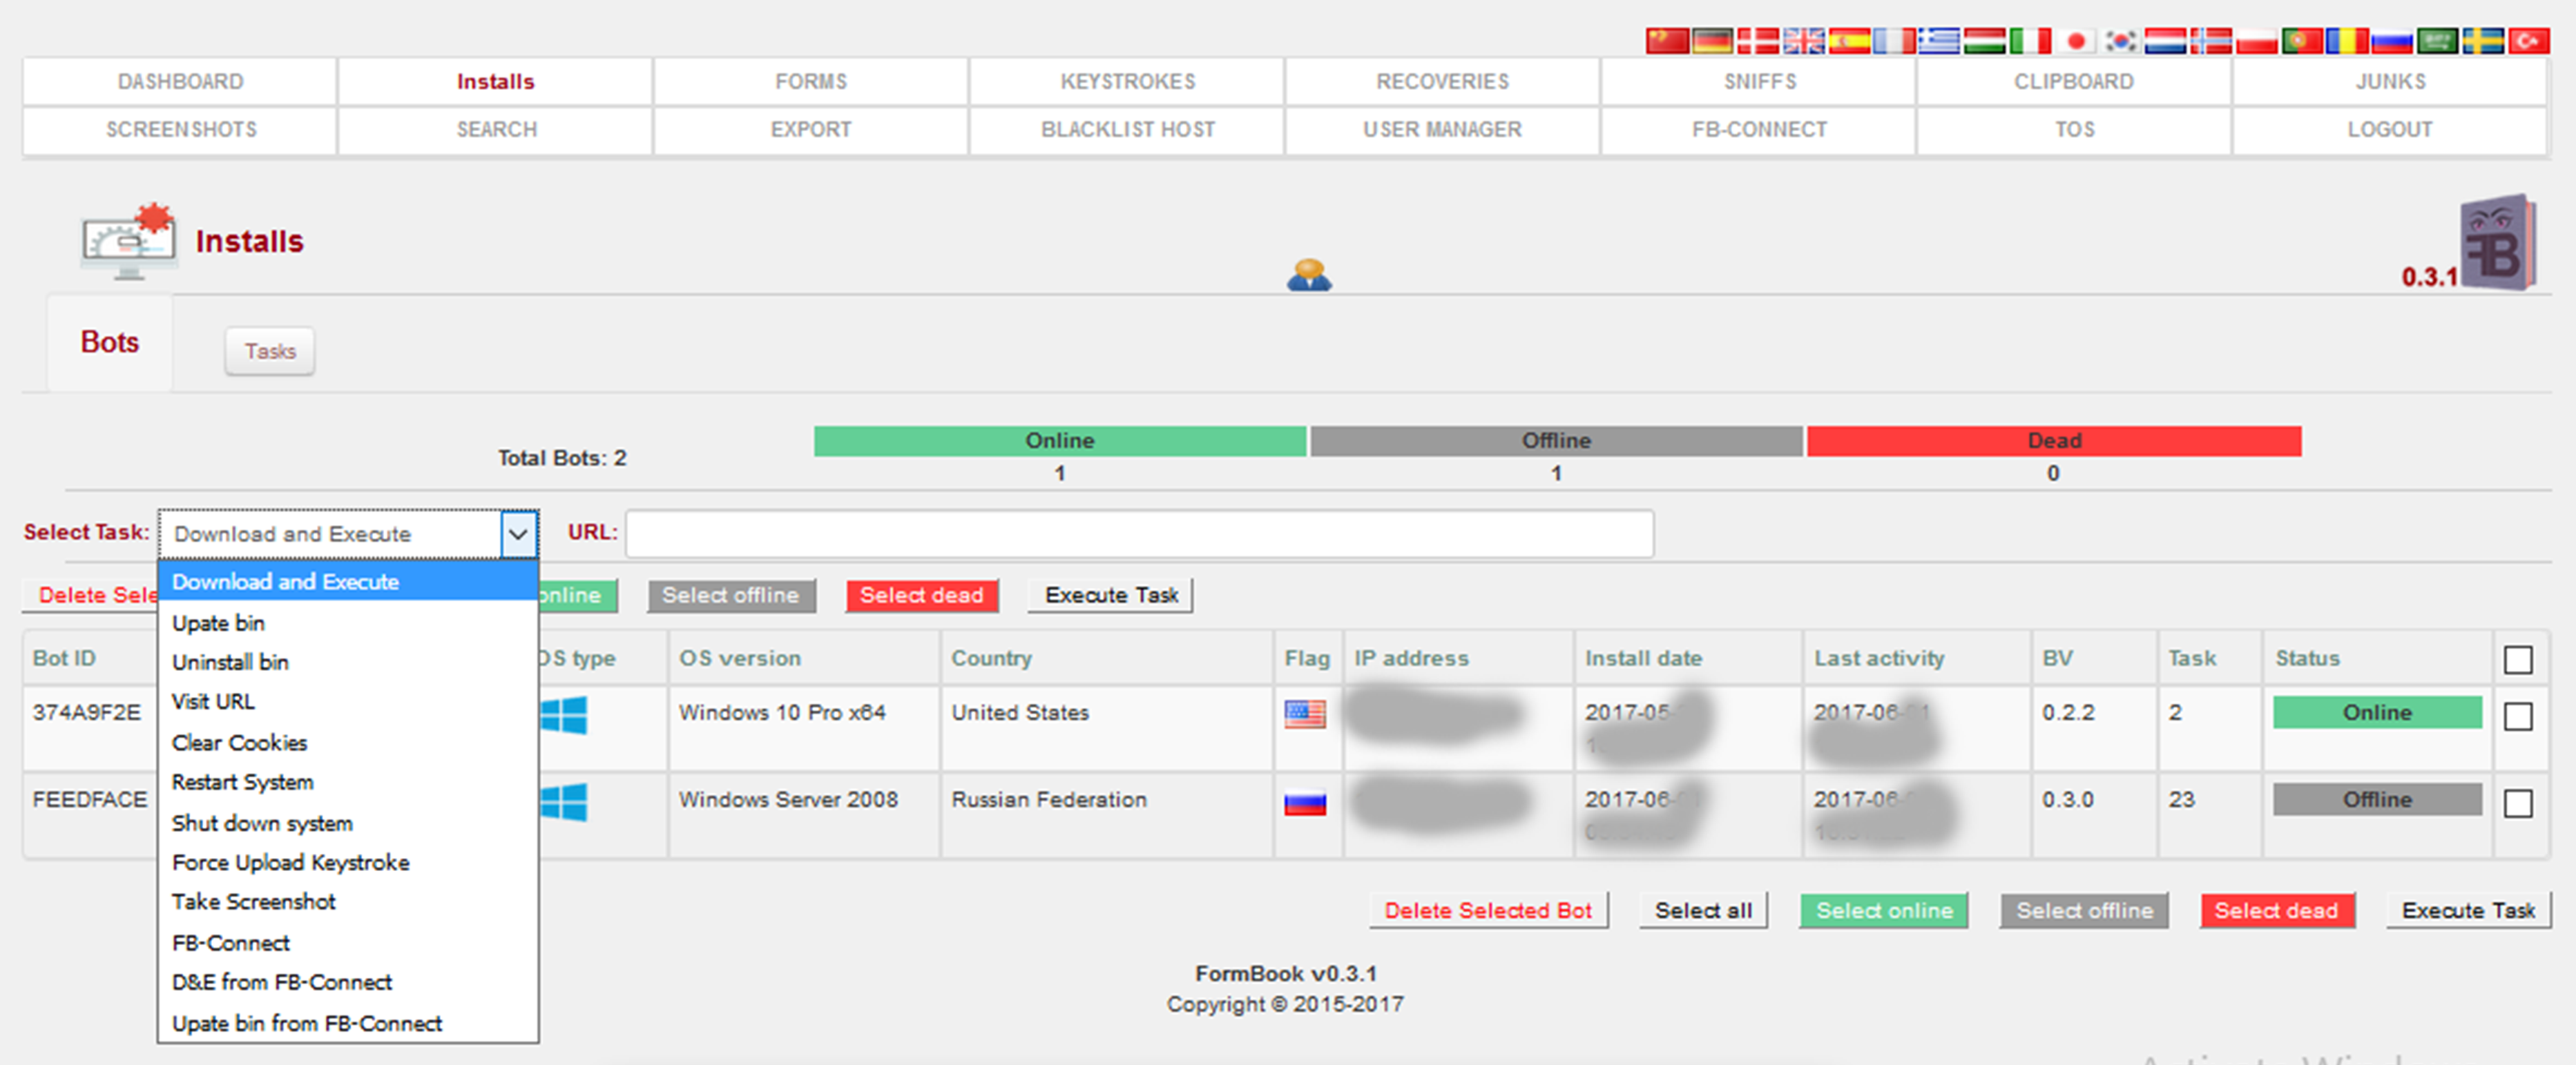Select the Portugal flag language
The height and width of the screenshot is (1065, 2576).
click(x=2302, y=41)
